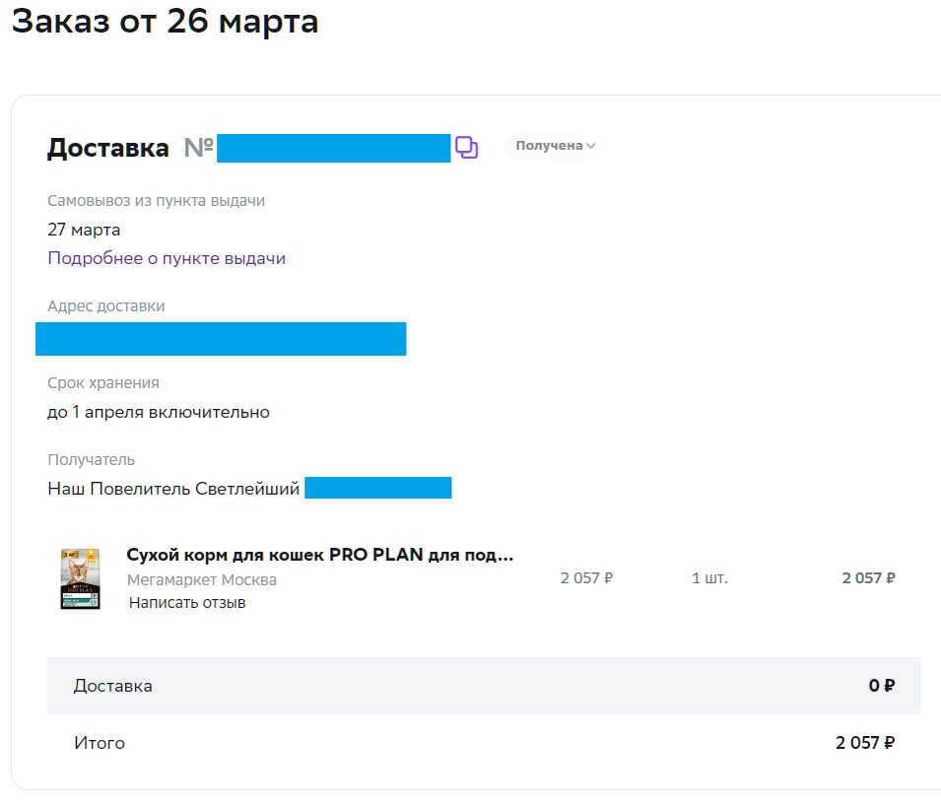Click 'Самовывоз из пункта выдачи' label

point(156,200)
